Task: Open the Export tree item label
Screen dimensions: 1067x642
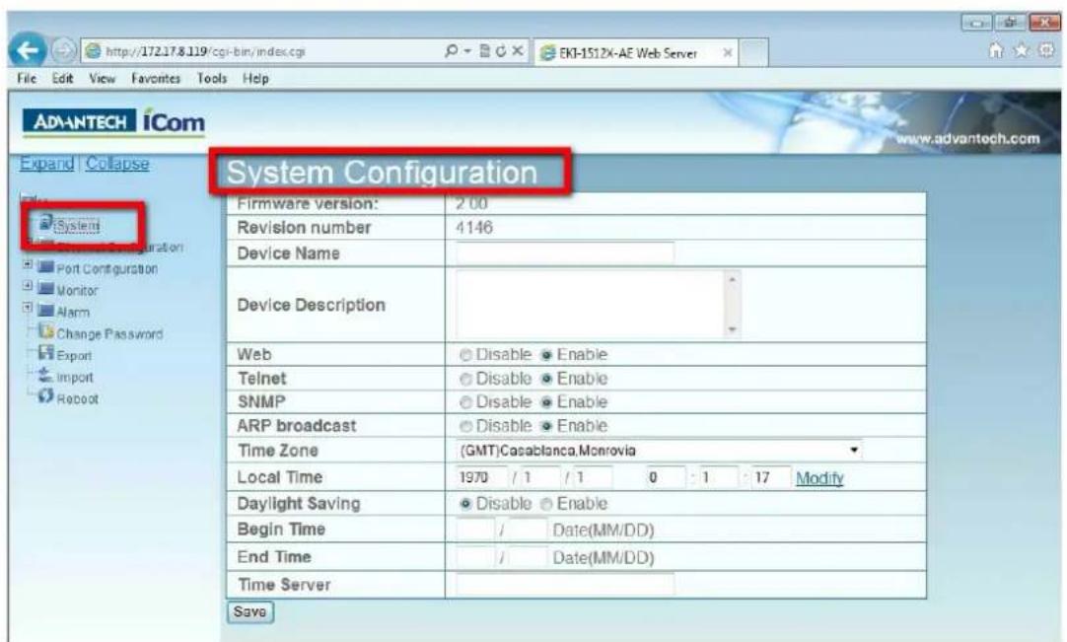Action: 74,356
